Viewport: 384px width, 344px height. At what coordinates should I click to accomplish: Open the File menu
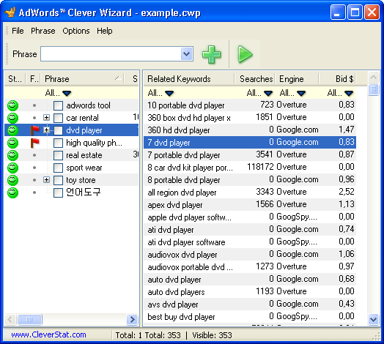pyautogui.click(x=18, y=31)
